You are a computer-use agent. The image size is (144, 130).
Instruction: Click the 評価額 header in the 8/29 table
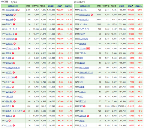(x=121, y=6)
